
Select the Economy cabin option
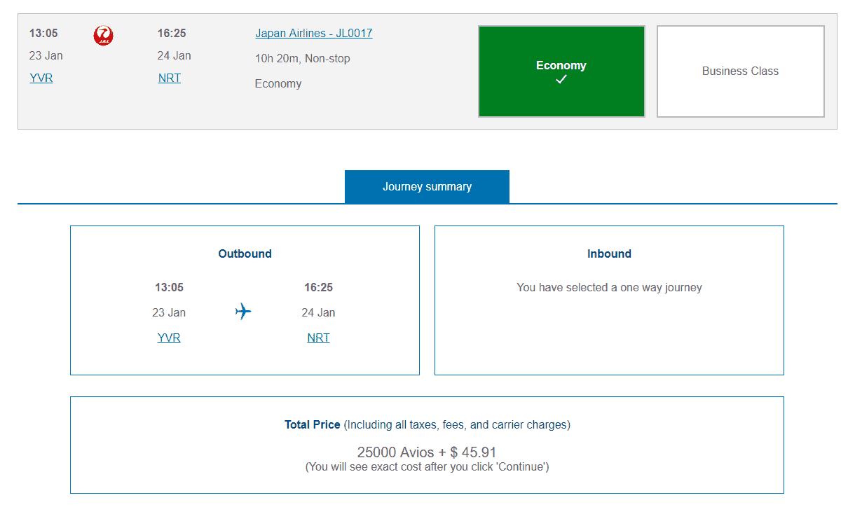(561, 71)
